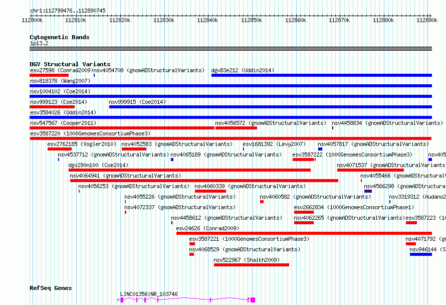Image resolution: width=446 pixels, height=305 pixels.
Task: Select dgv290n100 (Coe2014) variant label
Action: point(98,165)
